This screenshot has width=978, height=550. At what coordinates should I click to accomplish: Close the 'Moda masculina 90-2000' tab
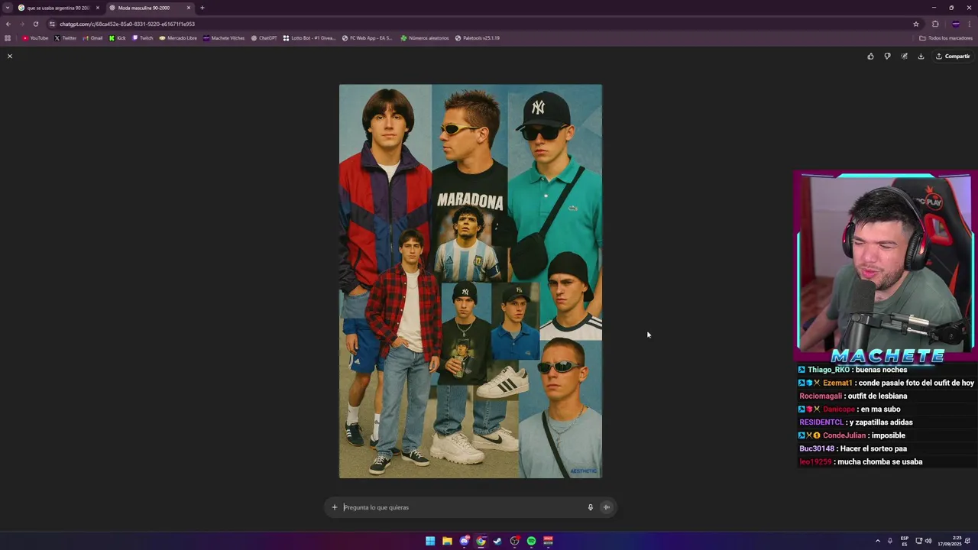coord(189,8)
